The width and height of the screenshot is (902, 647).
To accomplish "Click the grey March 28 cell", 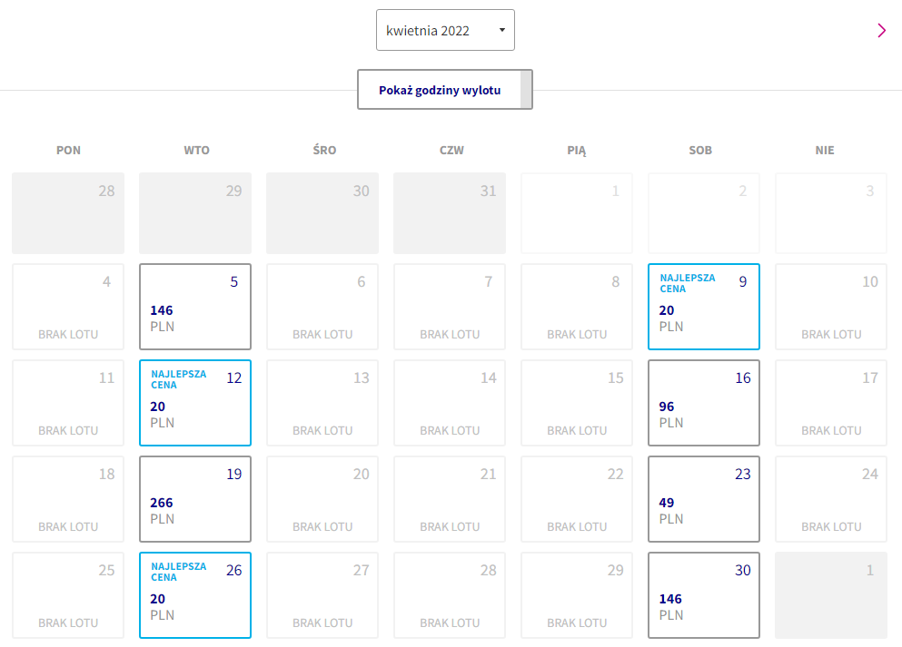I will (x=68, y=213).
